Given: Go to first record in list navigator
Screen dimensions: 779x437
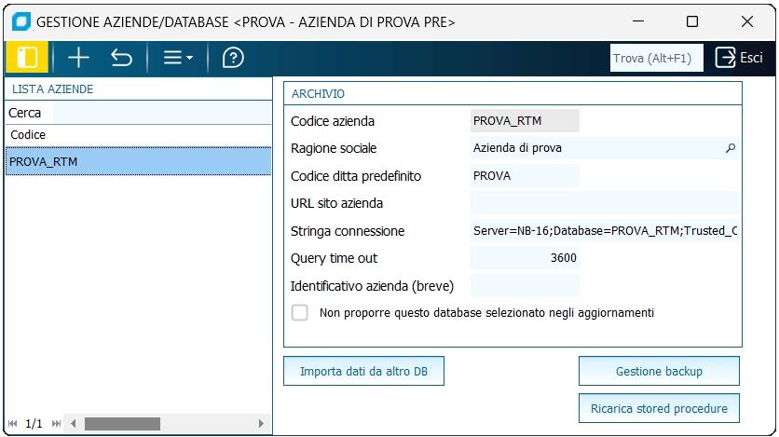Looking at the screenshot, I should (12, 424).
